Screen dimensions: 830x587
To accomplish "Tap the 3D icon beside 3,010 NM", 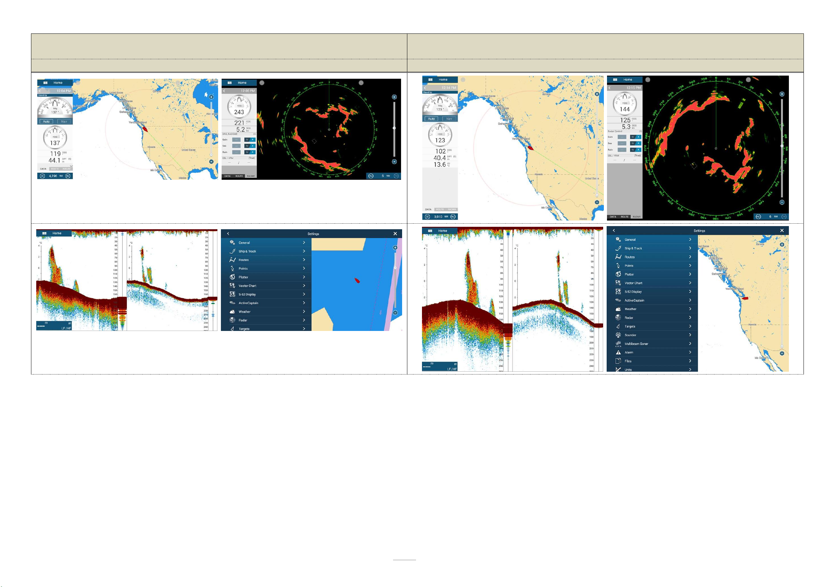I will pyautogui.click(x=427, y=216).
